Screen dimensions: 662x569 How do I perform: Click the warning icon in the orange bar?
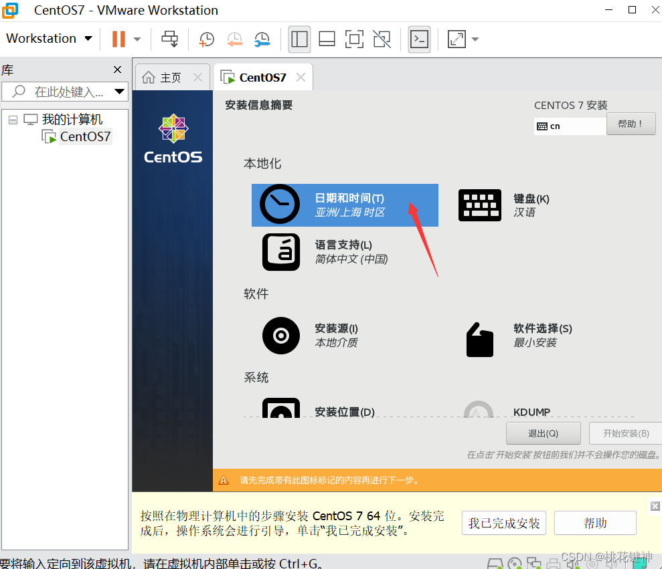click(x=224, y=480)
